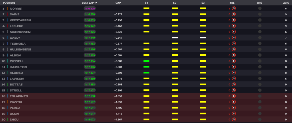Screen dimensions: 292x123
Task: Click the S1 column header
Action: pyautogui.click(x=146, y=3)
